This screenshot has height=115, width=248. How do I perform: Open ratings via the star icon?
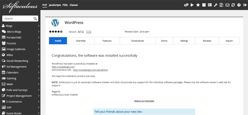click(198, 5)
